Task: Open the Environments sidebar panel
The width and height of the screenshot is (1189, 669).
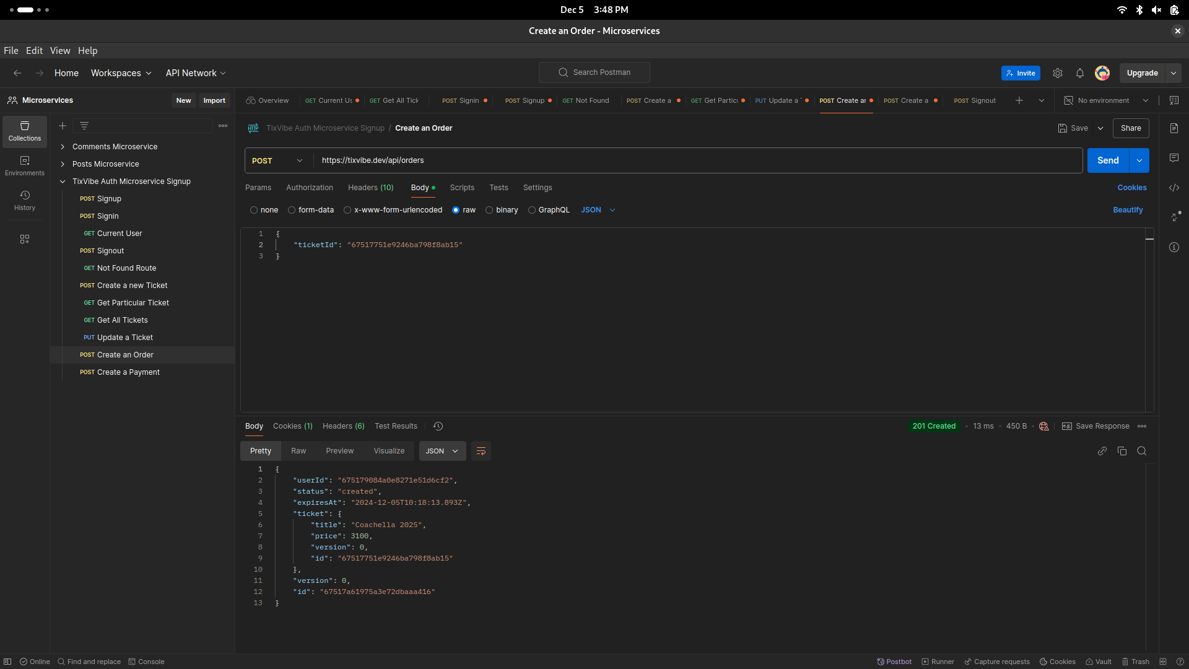Action: (25, 166)
